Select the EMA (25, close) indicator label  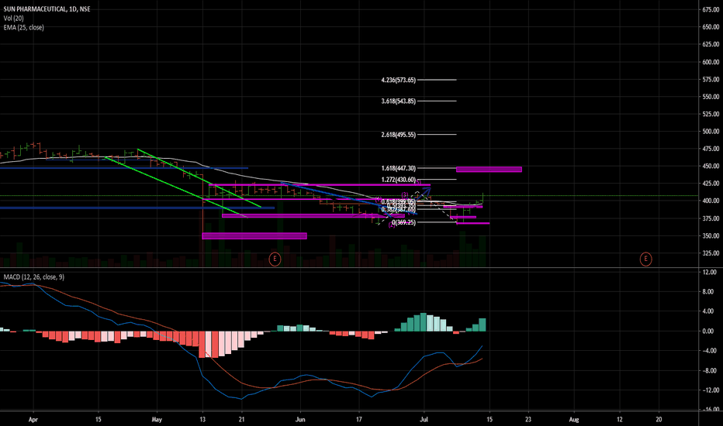tap(23, 27)
